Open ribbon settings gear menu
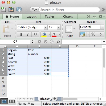Image resolution: width=106 pixels, height=106 pixels. pos(101,17)
